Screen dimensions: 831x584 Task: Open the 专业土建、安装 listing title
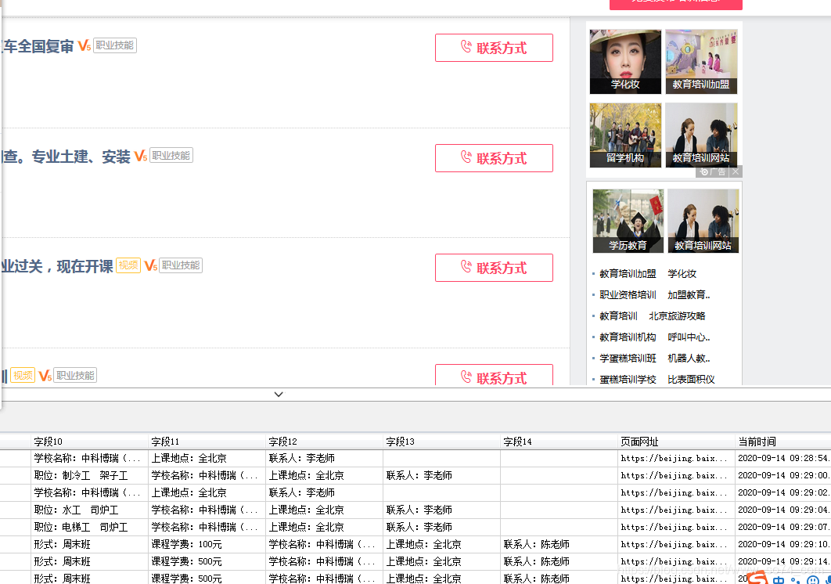pos(65,157)
